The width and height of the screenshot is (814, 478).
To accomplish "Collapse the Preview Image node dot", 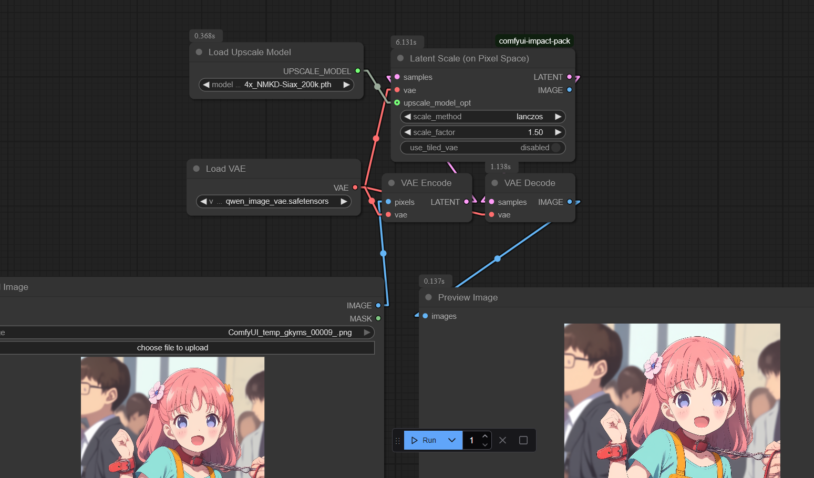I will click(x=429, y=297).
